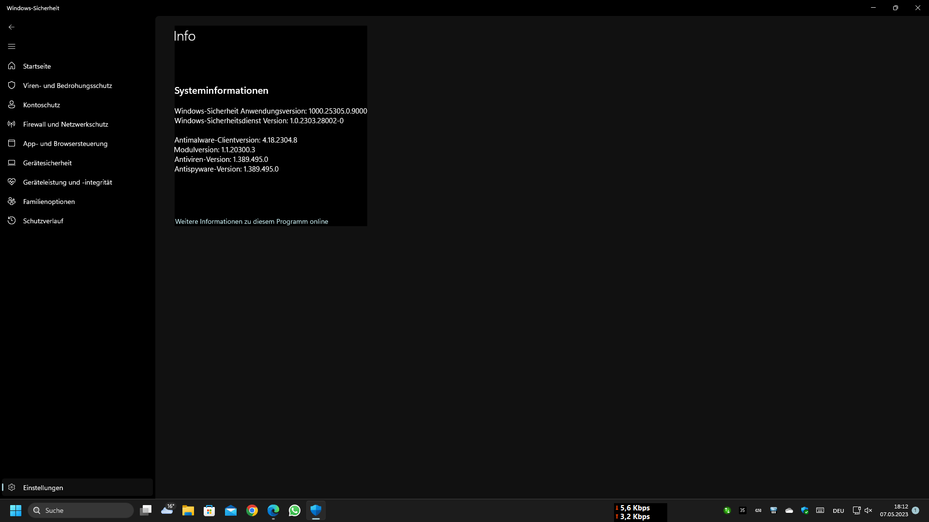Open the clock showing 18:12
Screen dimensions: 929x522
coord(894,510)
